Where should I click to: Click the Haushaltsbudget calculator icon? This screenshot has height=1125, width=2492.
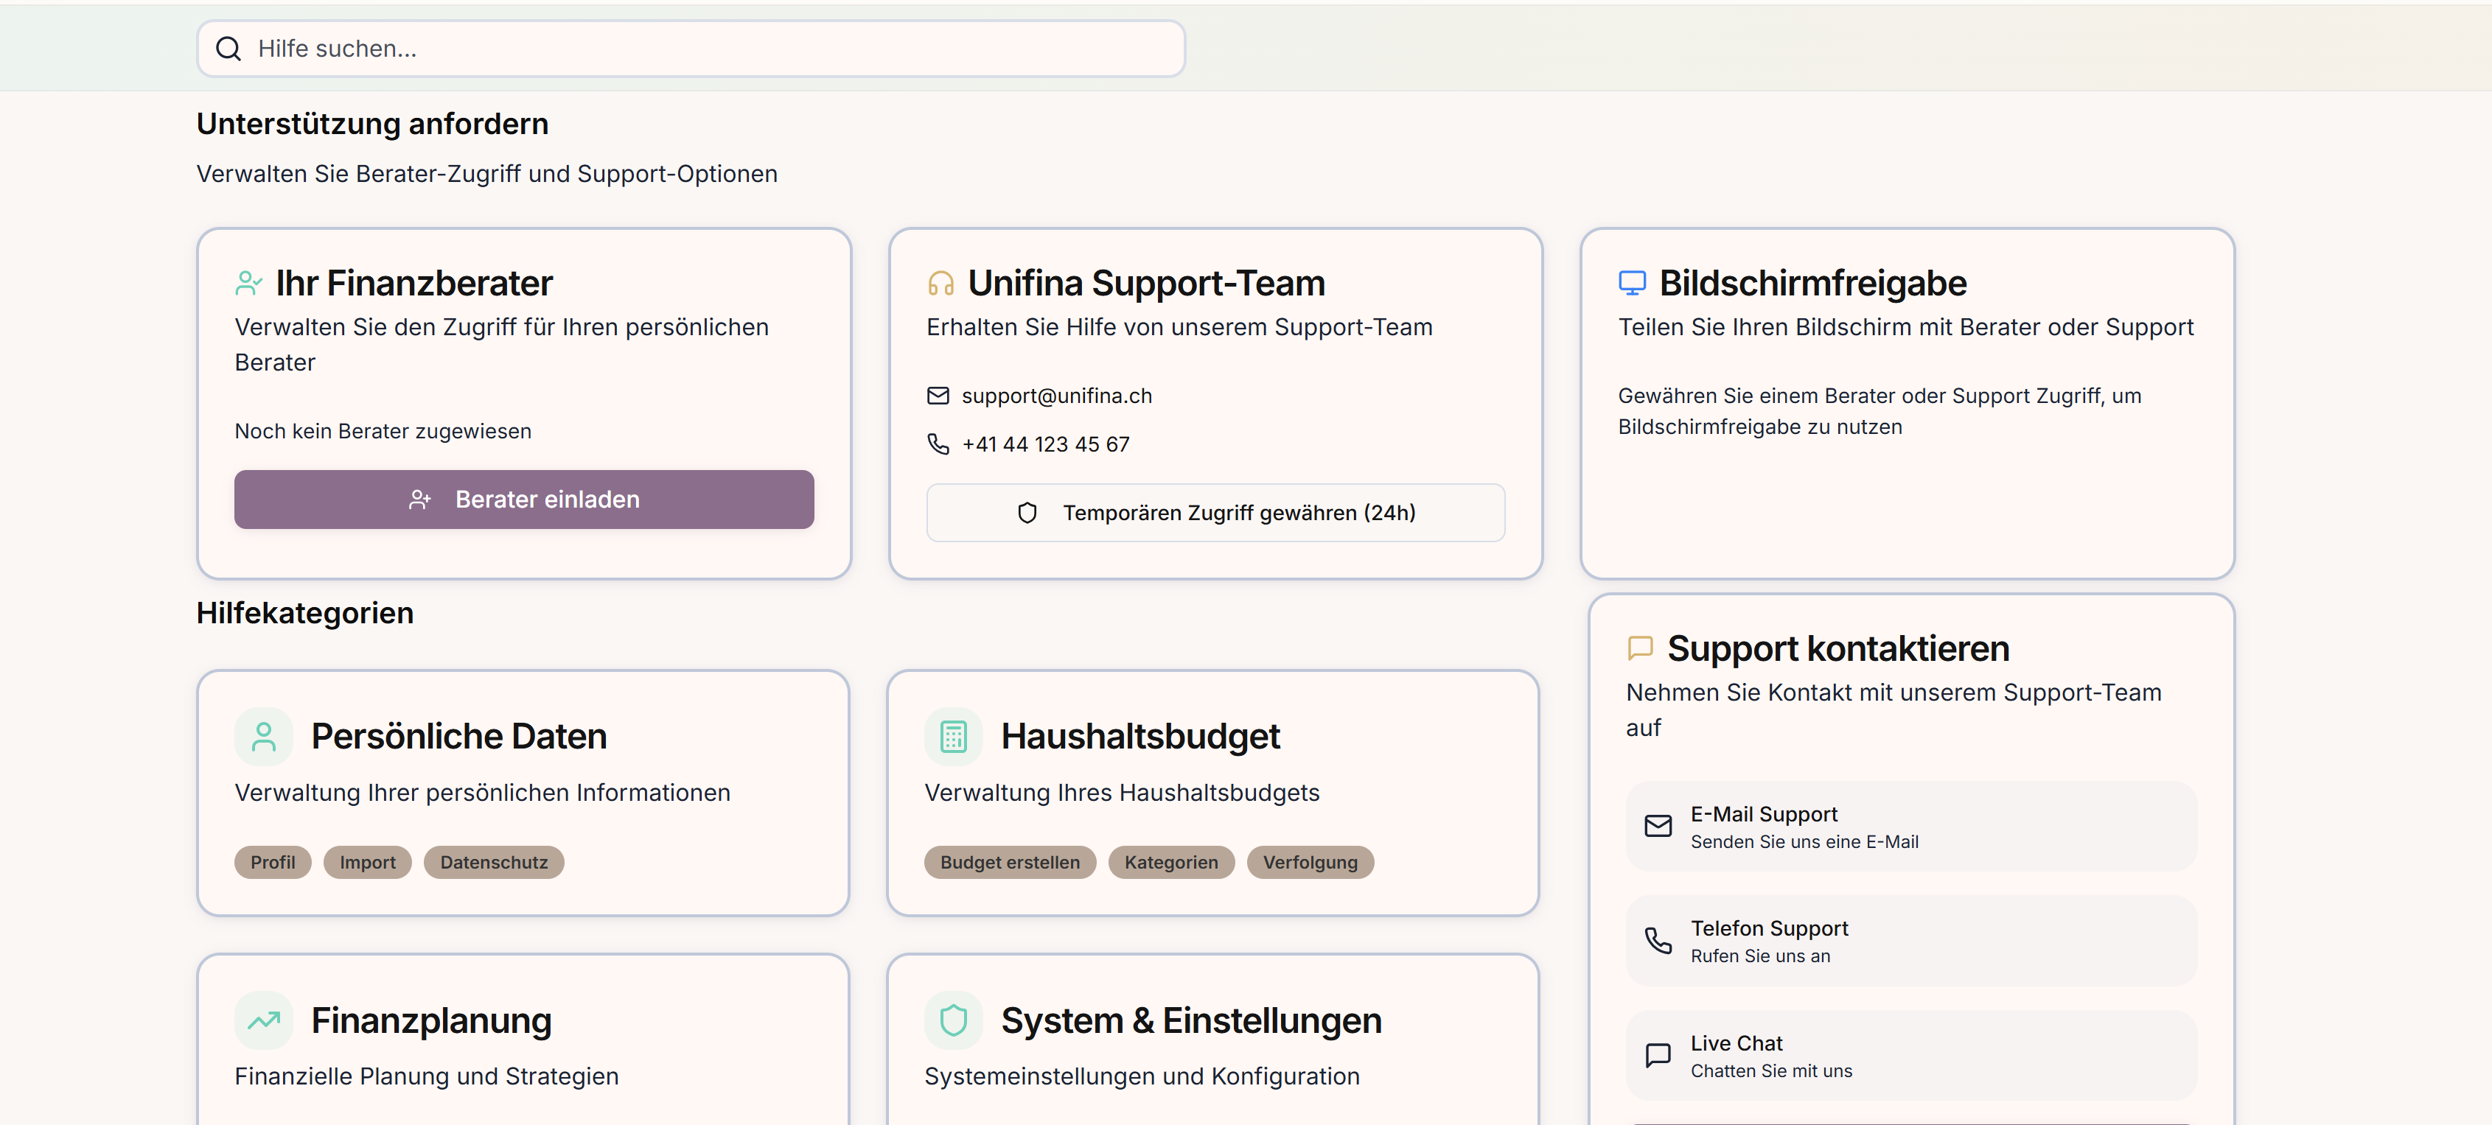point(953,737)
